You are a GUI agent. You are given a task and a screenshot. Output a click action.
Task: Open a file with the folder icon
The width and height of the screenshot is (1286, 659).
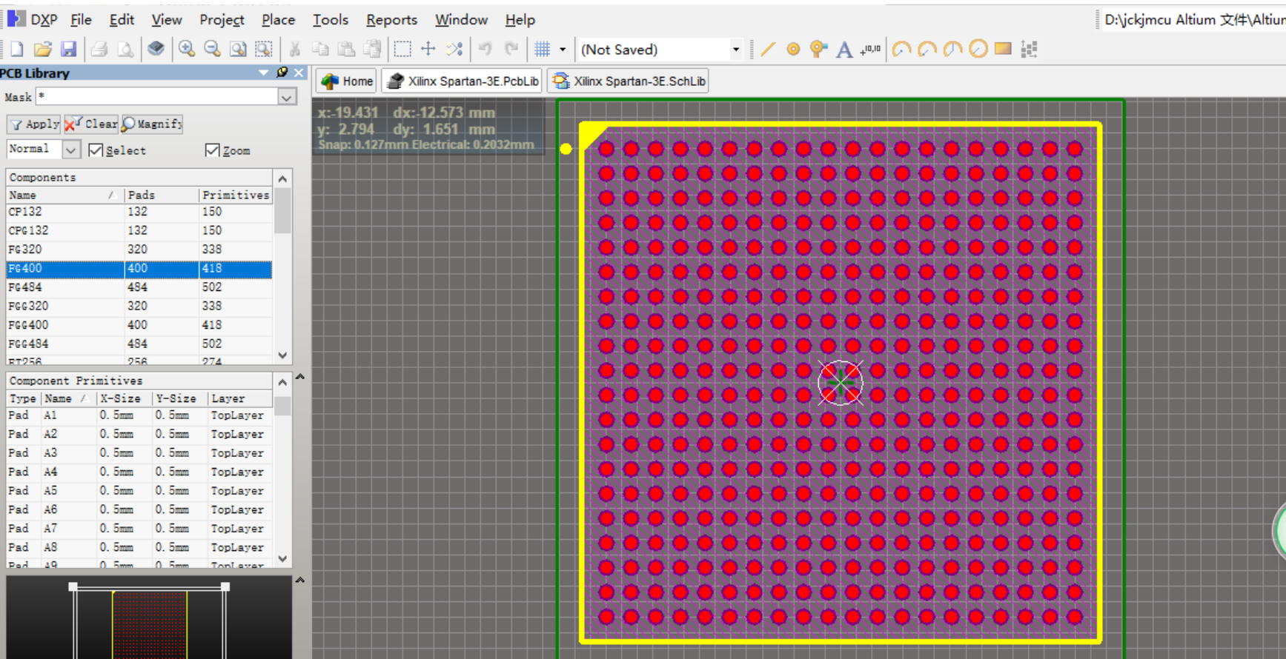[x=42, y=50]
